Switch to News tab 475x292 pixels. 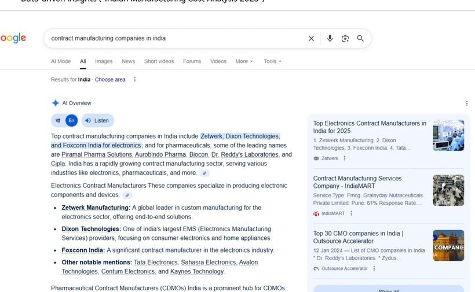click(128, 61)
